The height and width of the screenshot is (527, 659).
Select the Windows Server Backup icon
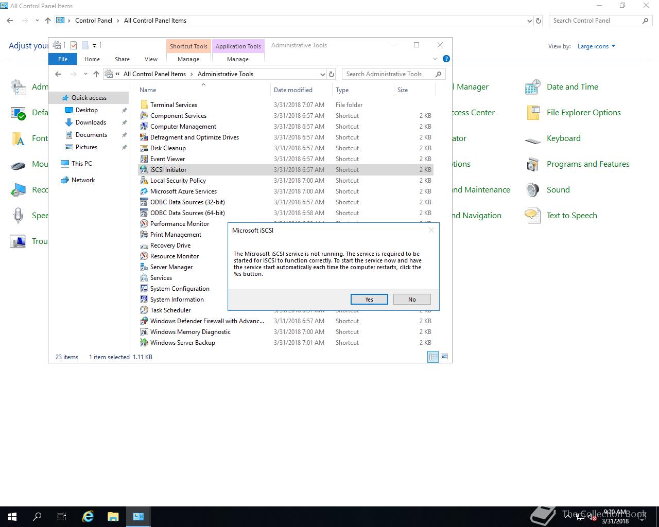coord(144,343)
